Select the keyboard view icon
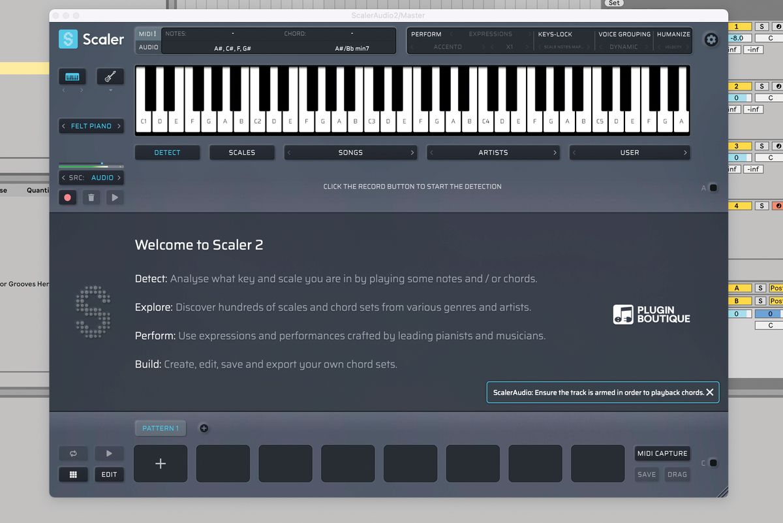The height and width of the screenshot is (523, 783). click(x=72, y=76)
